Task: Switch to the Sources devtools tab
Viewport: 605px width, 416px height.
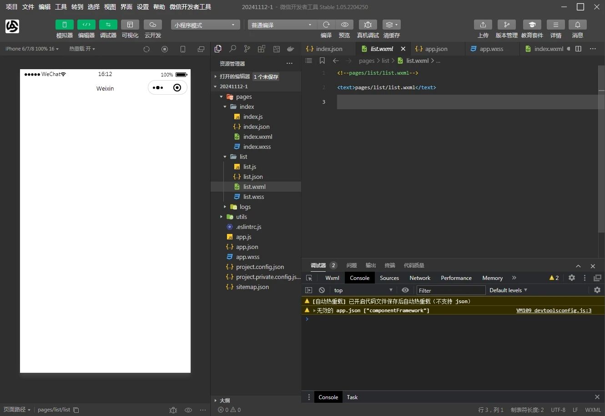Action: (x=389, y=278)
